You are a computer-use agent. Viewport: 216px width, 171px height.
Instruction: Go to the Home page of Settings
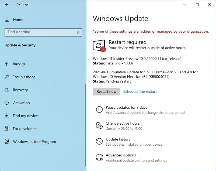[x=18, y=19]
